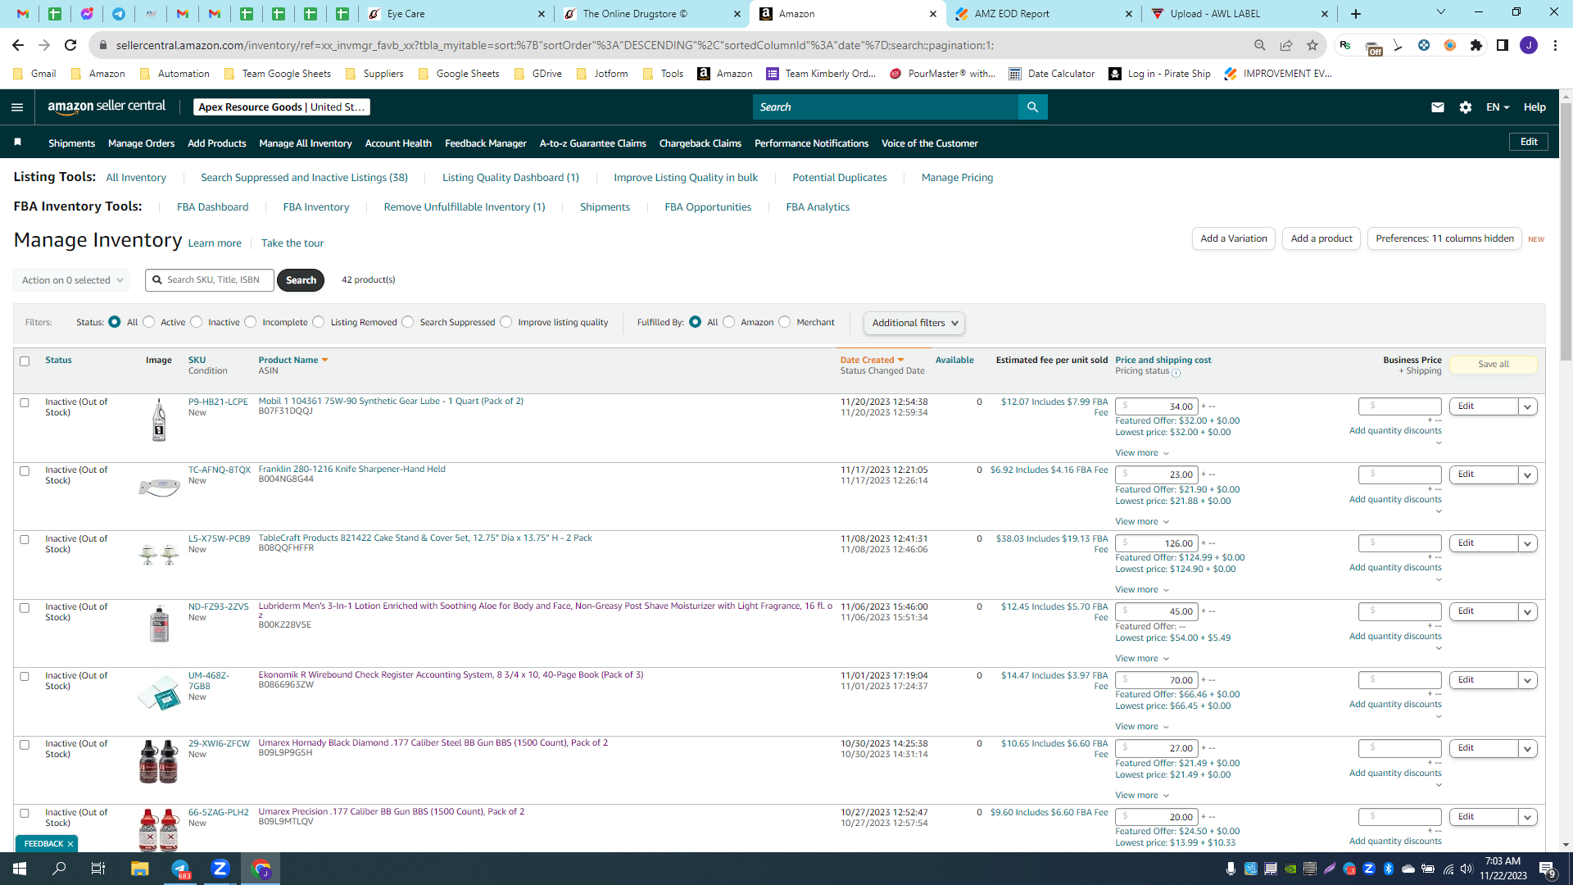Check the row for SKU P9-HB21-LCPE
The width and height of the screenshot is (1573, 885).
25,403
